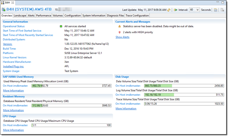This screenshot has height=137, width=229.
Task: Select the Trace Configuration tab
Action: point(137,16)
